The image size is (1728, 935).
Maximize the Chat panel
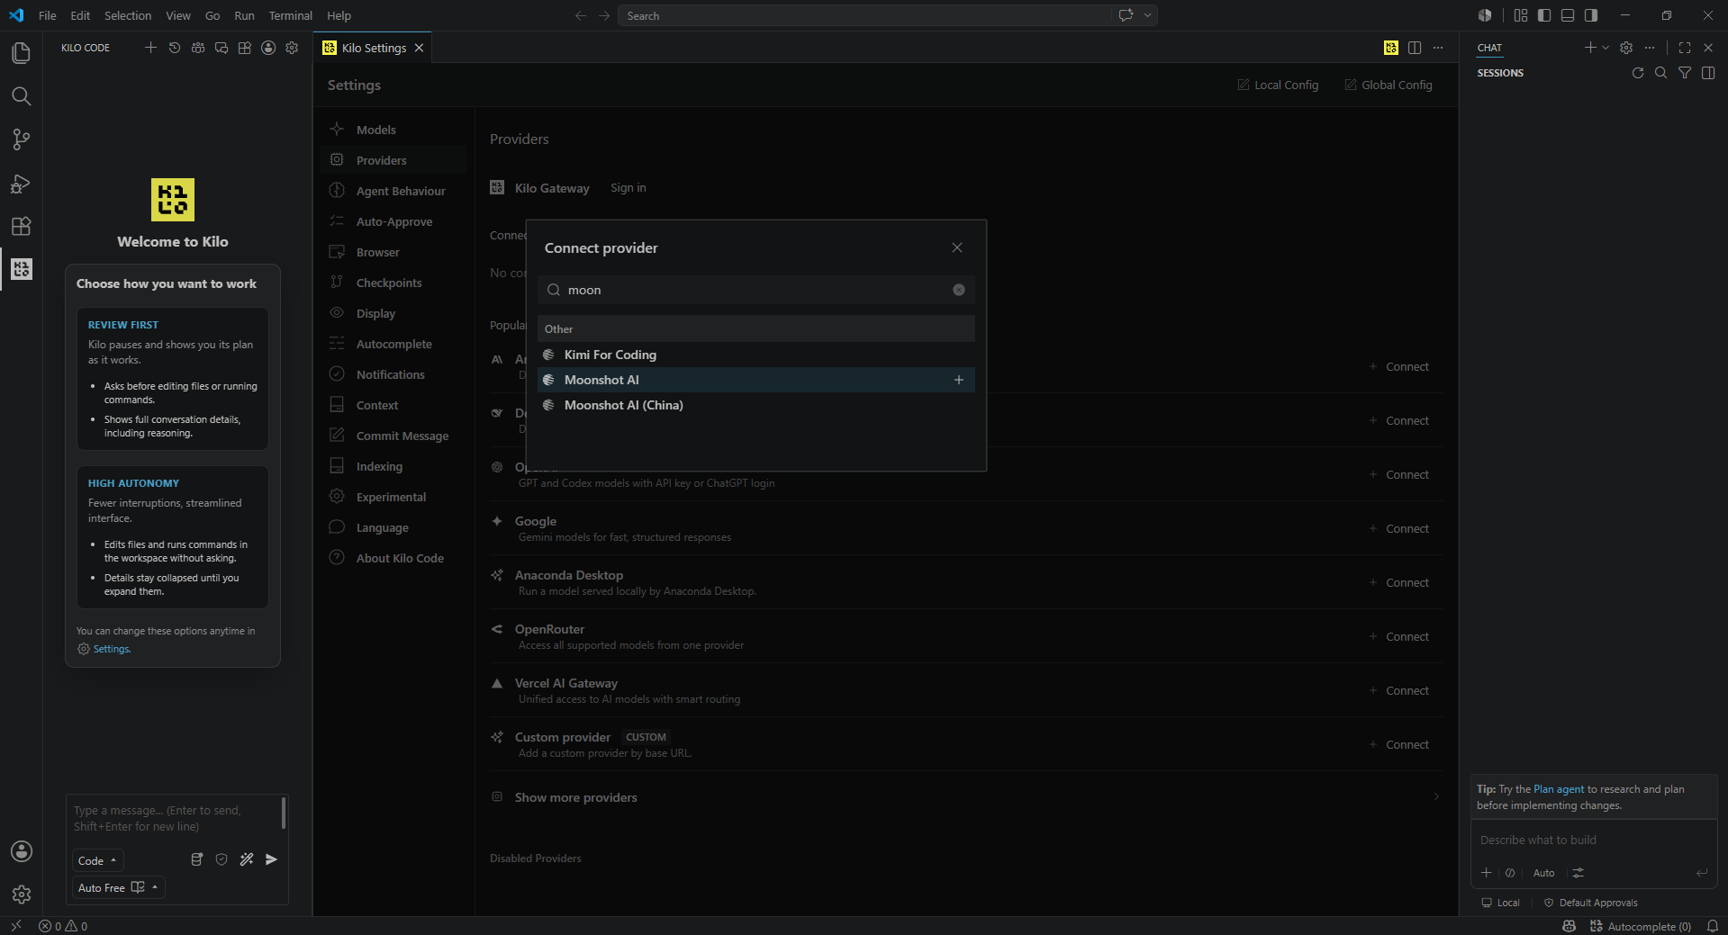pos(1685,48)
